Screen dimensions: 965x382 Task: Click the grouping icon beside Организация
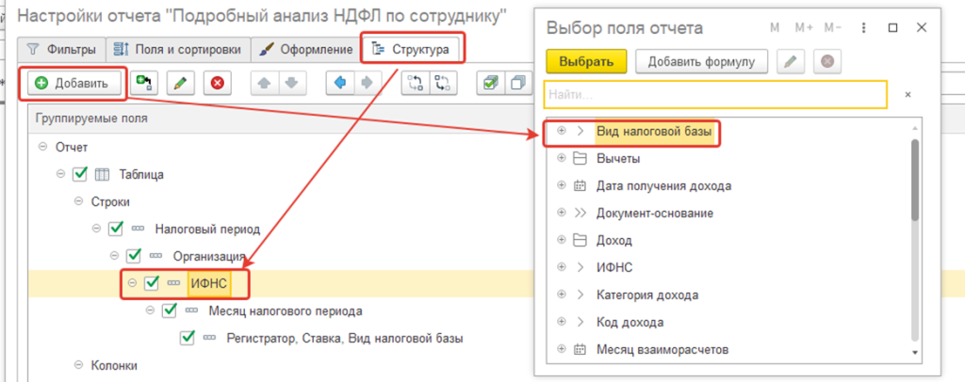coord(156,256)
